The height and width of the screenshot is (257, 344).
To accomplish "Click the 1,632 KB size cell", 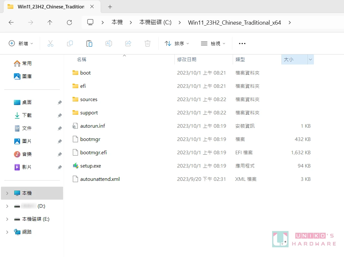I will click(301, 152).
